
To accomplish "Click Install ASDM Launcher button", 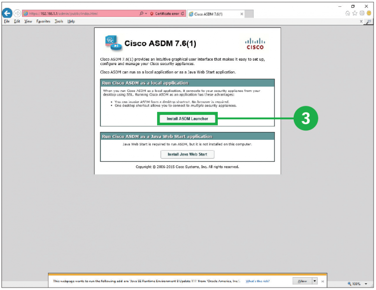I will (x=188, y=119).
